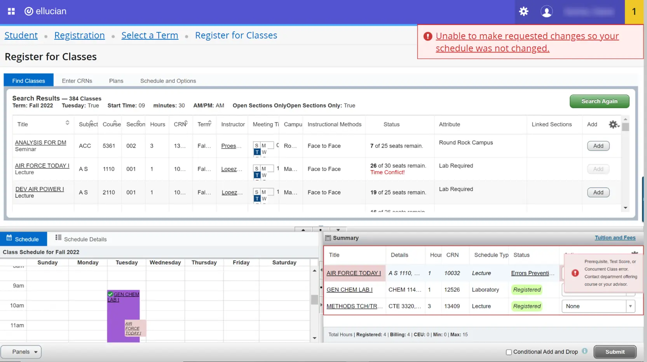Click the red error icon in the notification
Screen dimensions: 647x362
428,36
